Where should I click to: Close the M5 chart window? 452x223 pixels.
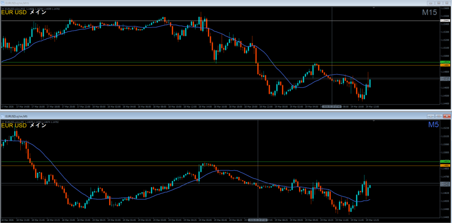pyautogui.click(x=446, y=116)
